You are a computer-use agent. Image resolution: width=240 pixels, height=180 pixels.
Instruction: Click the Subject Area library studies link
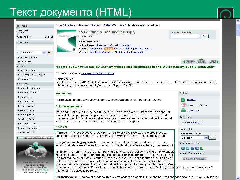tap(113, 45)
